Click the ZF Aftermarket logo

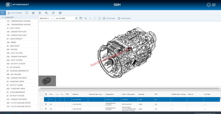[x=17, y=5]
